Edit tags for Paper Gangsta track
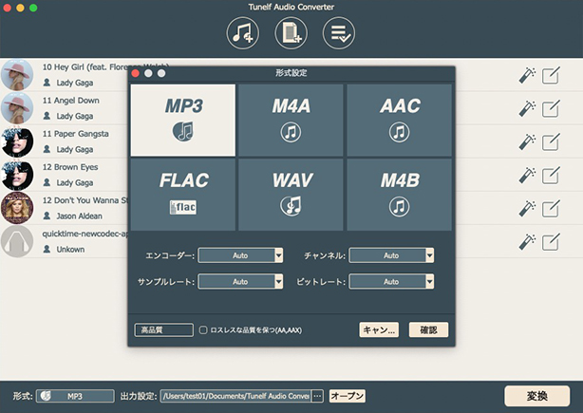Screen dimensions: 583x413 coord(551,141)
